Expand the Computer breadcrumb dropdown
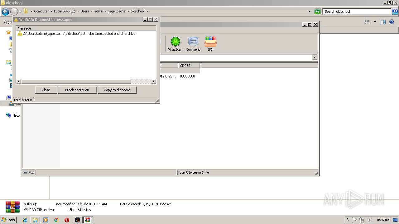This screenshot has width=399, height=224. (x=51, y=11)
